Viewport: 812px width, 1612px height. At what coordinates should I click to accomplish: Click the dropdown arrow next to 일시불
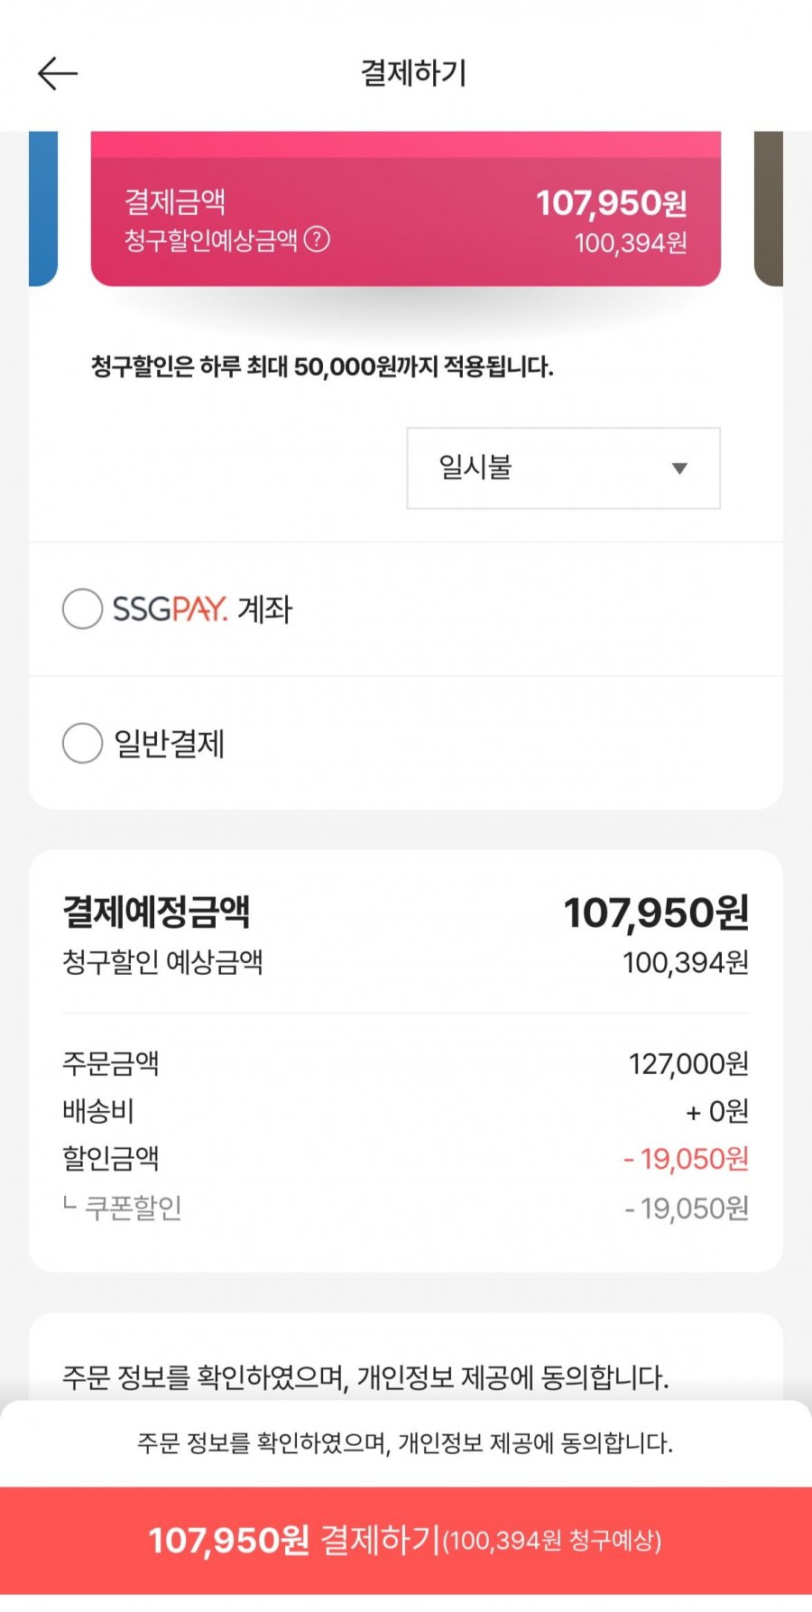[x=679, y=468]
